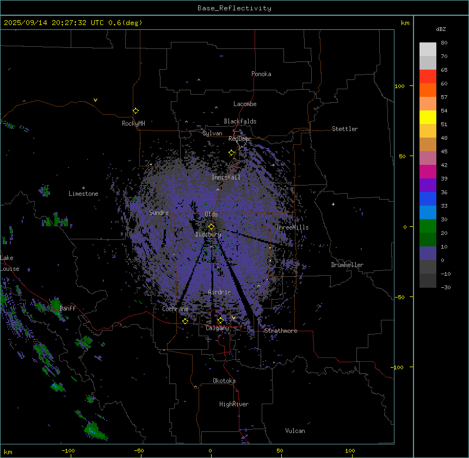Click the Blackfalds city label
This screenshot has width=469, height=458.
(240, 121)
